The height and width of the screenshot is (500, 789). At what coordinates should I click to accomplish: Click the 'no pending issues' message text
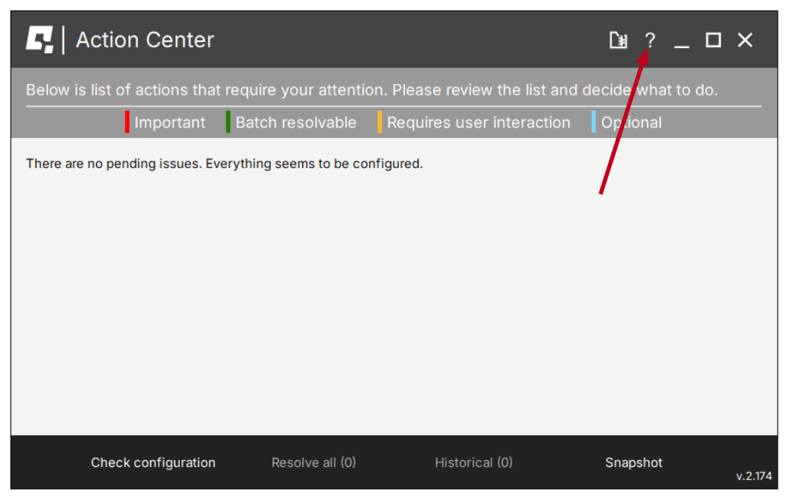[x=224, y=164]
